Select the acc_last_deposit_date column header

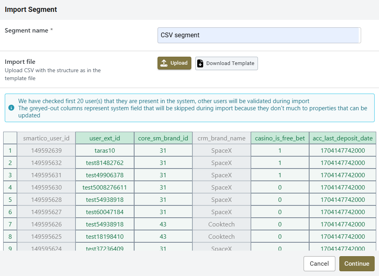(x=342, y=138)
